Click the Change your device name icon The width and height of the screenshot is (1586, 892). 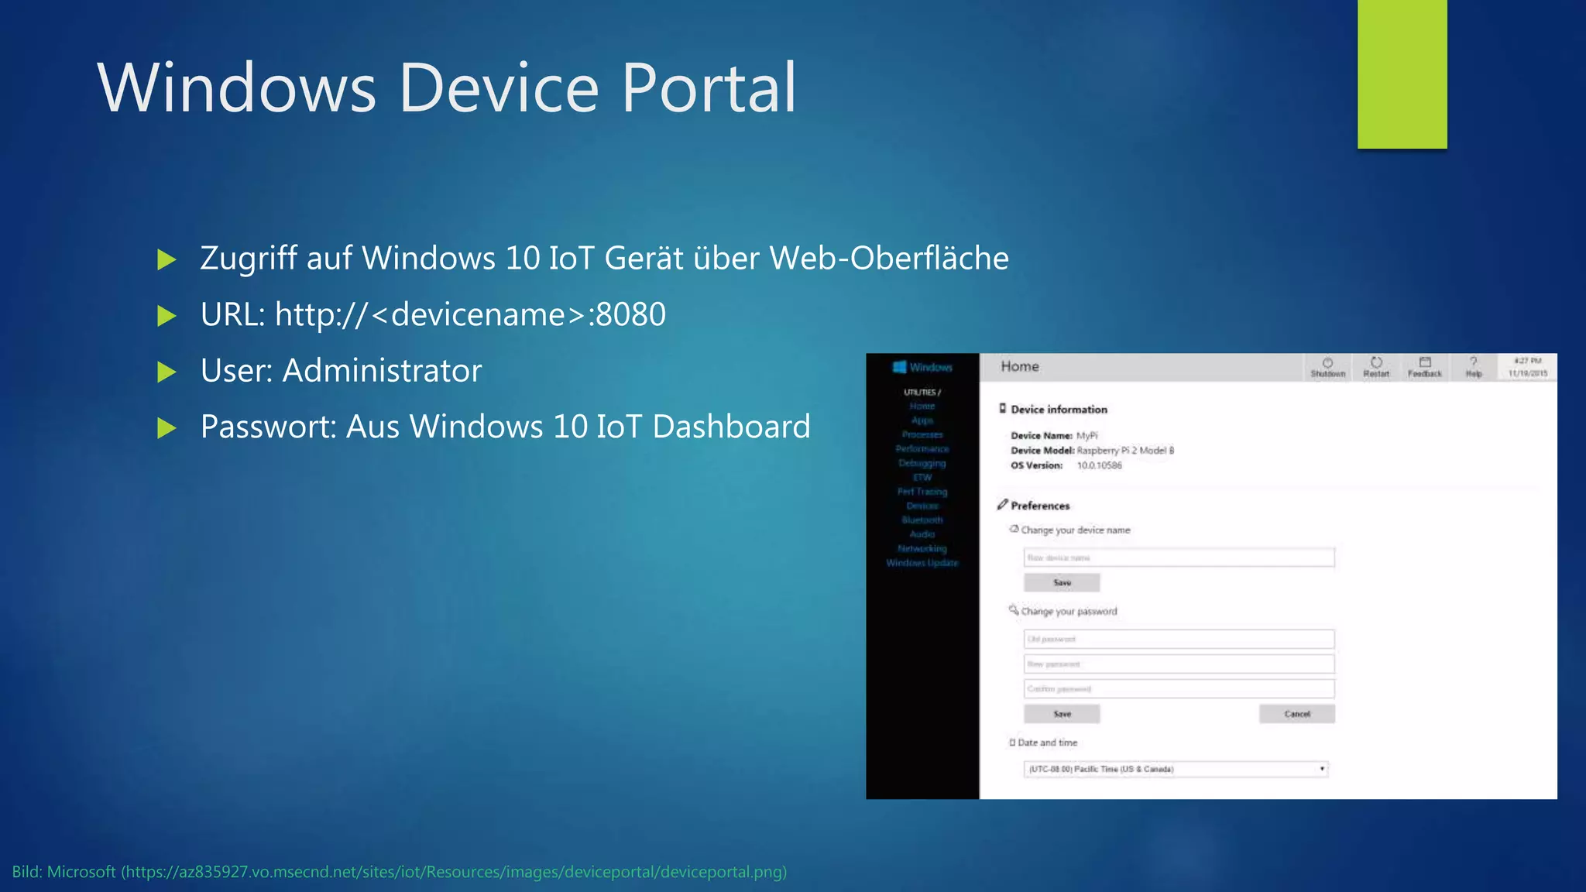pos(1014,529)
